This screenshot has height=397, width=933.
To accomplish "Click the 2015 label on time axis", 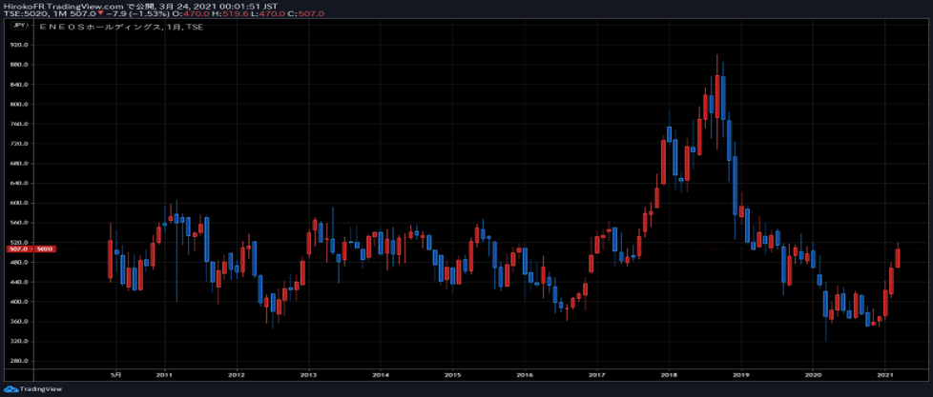I will click(453, 374).
